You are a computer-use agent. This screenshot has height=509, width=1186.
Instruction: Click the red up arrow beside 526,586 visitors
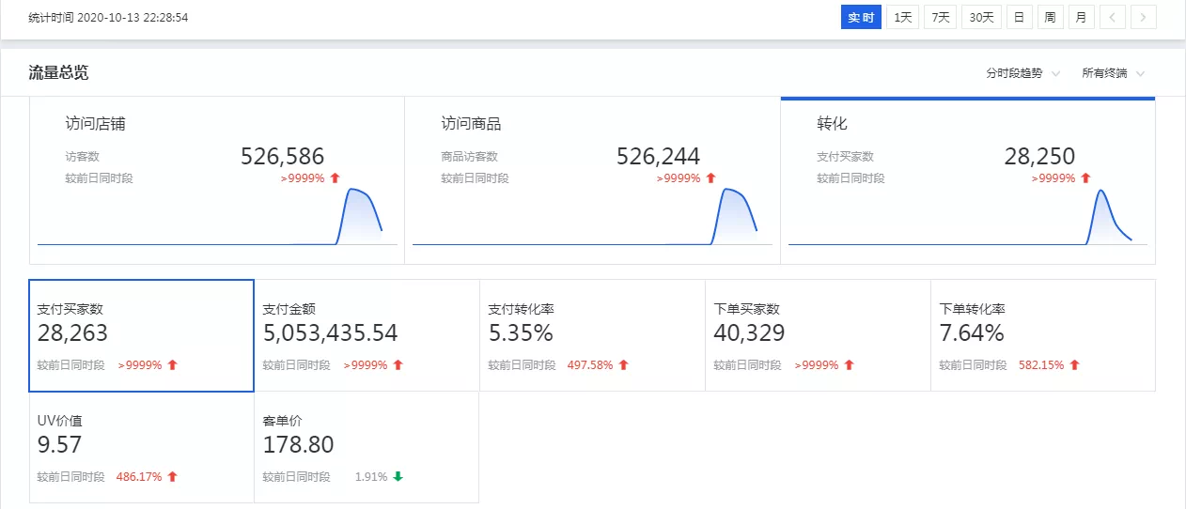click(335, 177)
